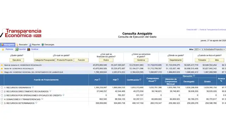The image size is (226, 133).
Task: Click PIA value 1,399,259,997
Action: pos(100,87)
